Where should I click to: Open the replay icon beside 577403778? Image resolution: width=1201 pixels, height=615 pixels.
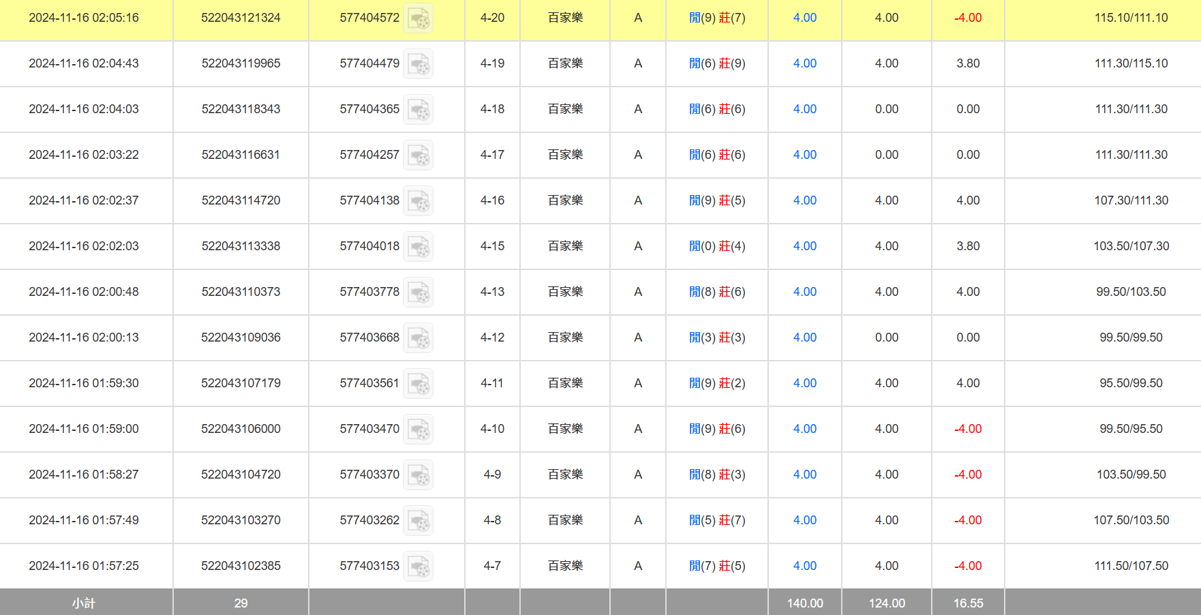(x=418, y=292)
